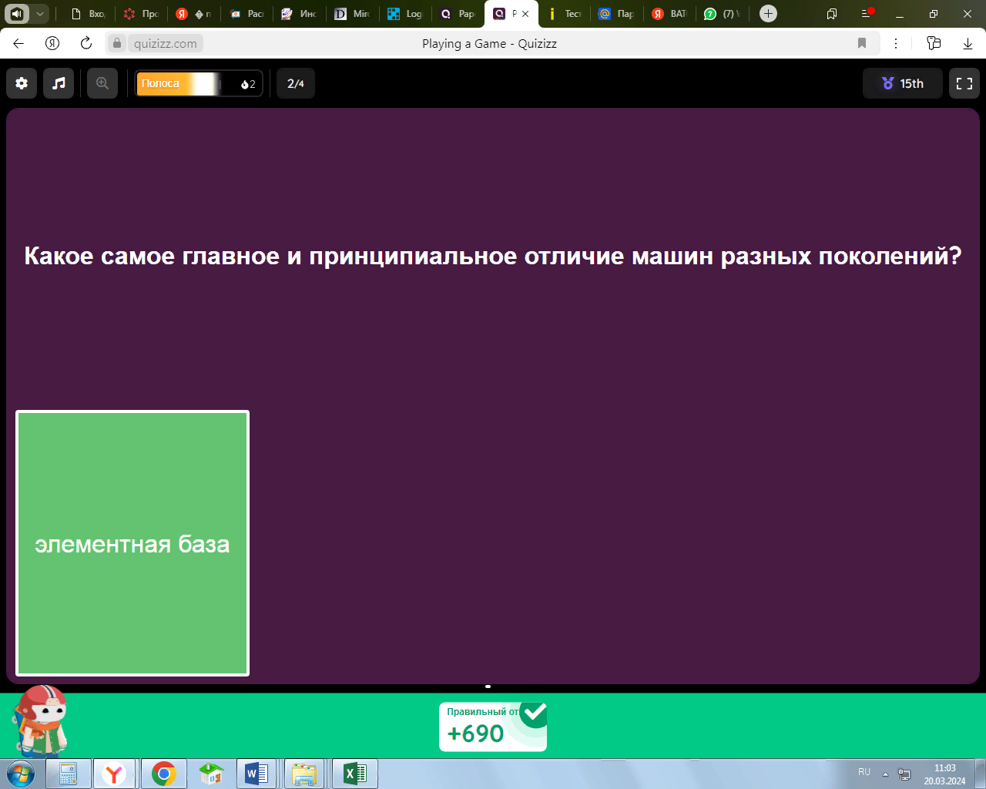The height and width of the screenshot is (789, 986).
Task: Click the Полоса streak progress bar
Action: [x=199, y=83]
